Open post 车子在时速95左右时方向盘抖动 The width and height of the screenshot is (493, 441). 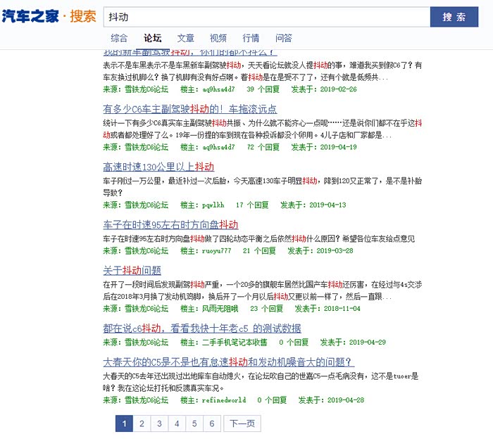point(170,224)
